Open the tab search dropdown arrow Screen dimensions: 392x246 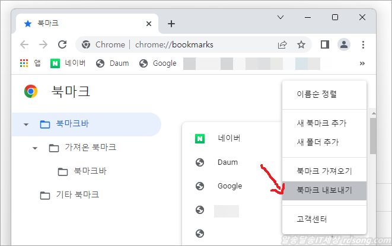(281, 18)
